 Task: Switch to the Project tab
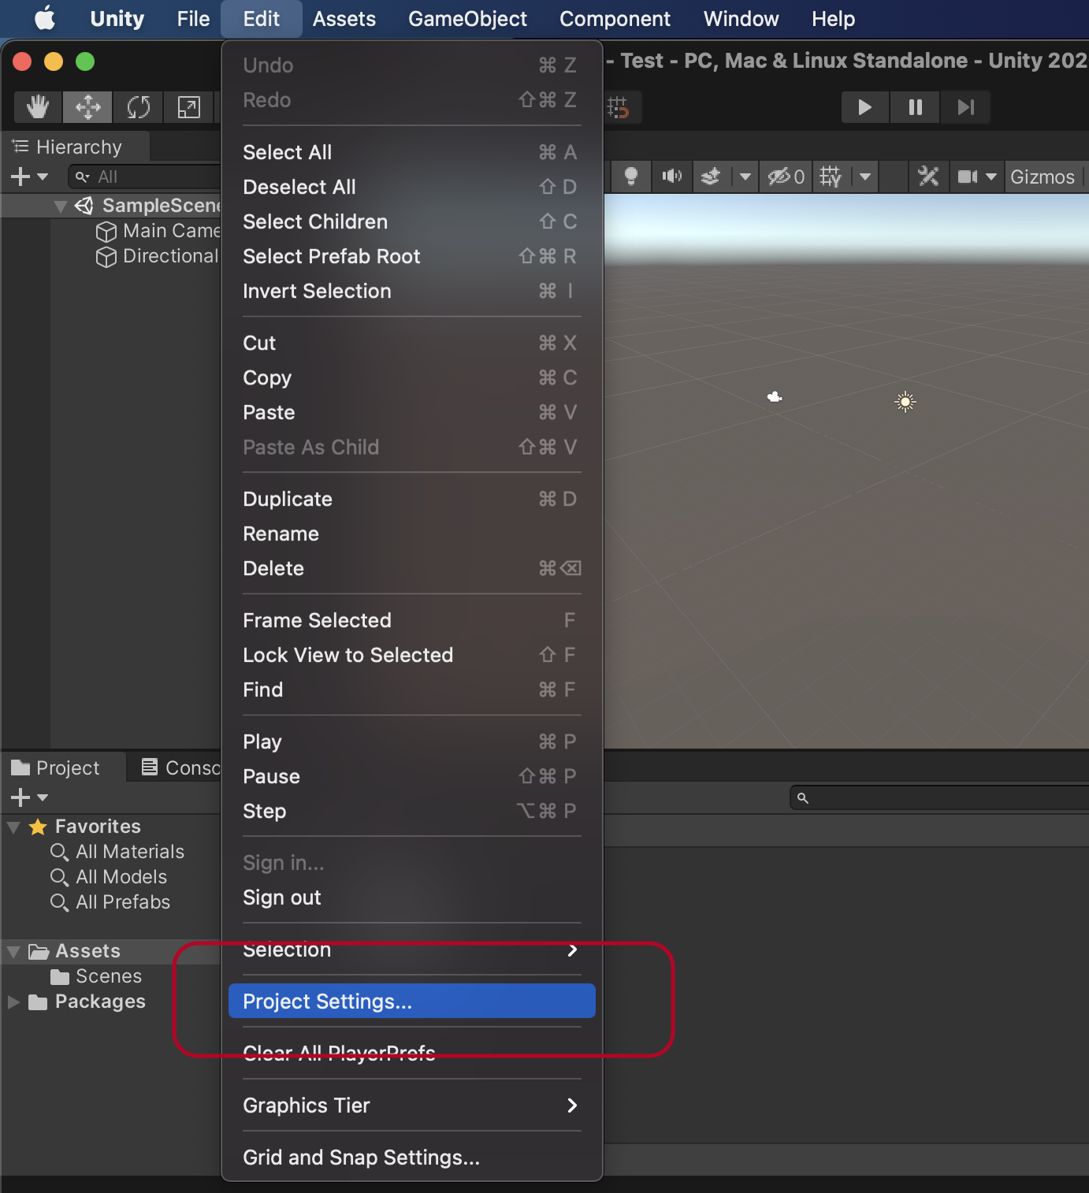tap(57, 767)
